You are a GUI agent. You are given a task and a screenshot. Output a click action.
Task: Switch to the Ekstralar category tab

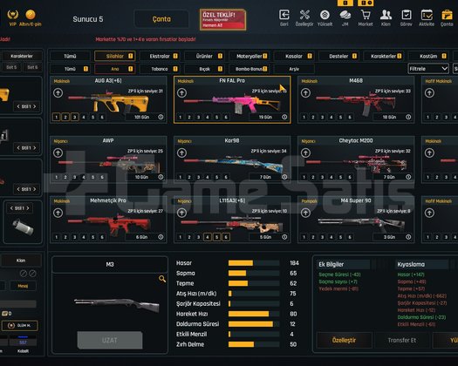(160, 56)
